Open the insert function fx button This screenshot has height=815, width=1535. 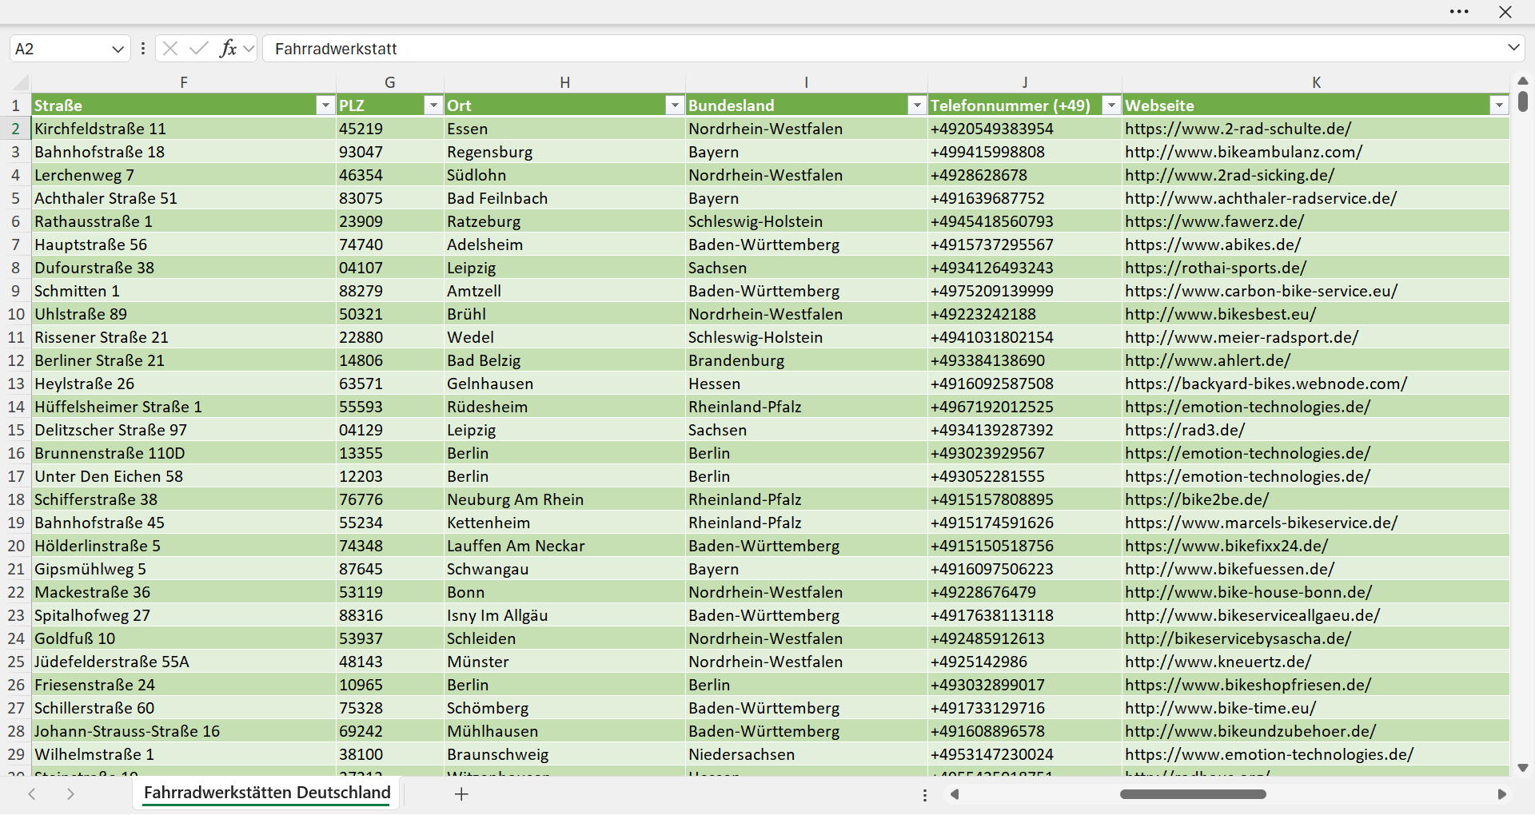click(228, 49)
